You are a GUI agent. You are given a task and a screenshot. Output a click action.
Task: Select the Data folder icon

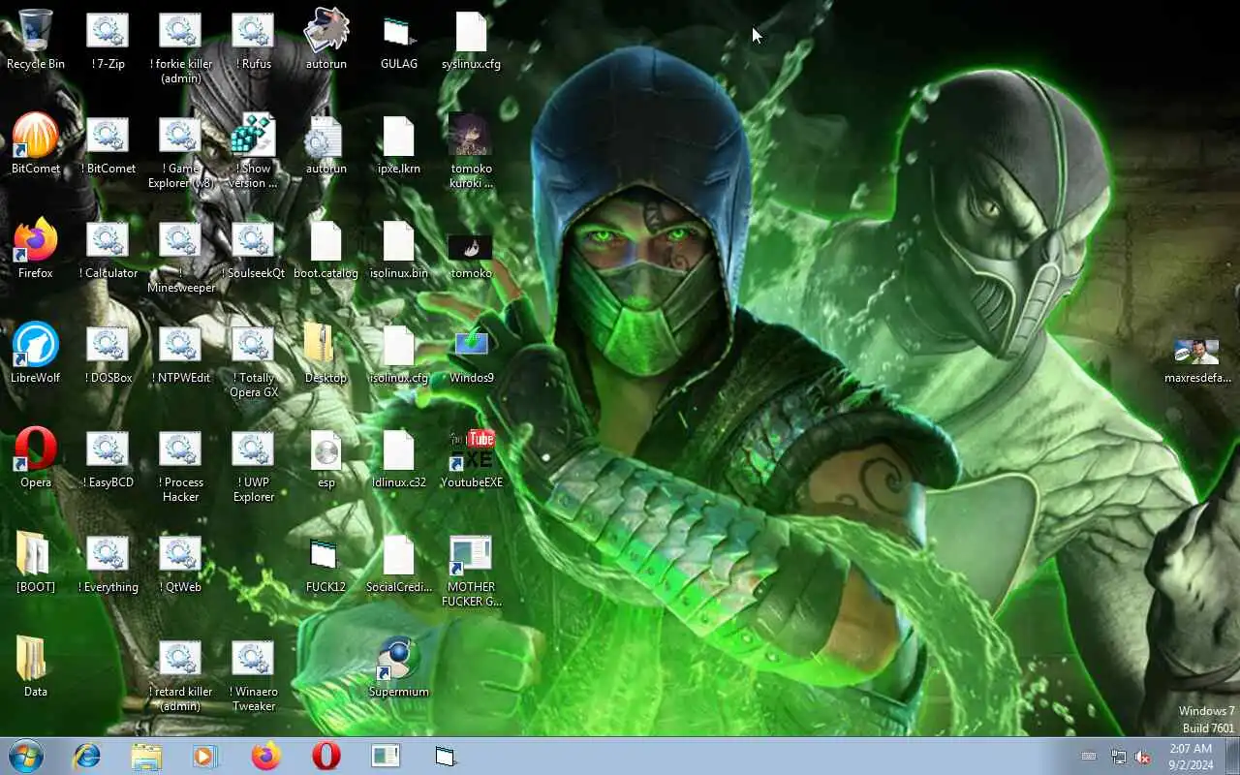click(x=36, y=667)
